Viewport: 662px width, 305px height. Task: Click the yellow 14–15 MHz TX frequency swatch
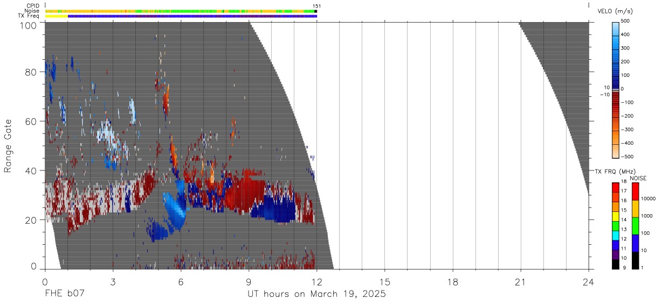pos(615,216)
